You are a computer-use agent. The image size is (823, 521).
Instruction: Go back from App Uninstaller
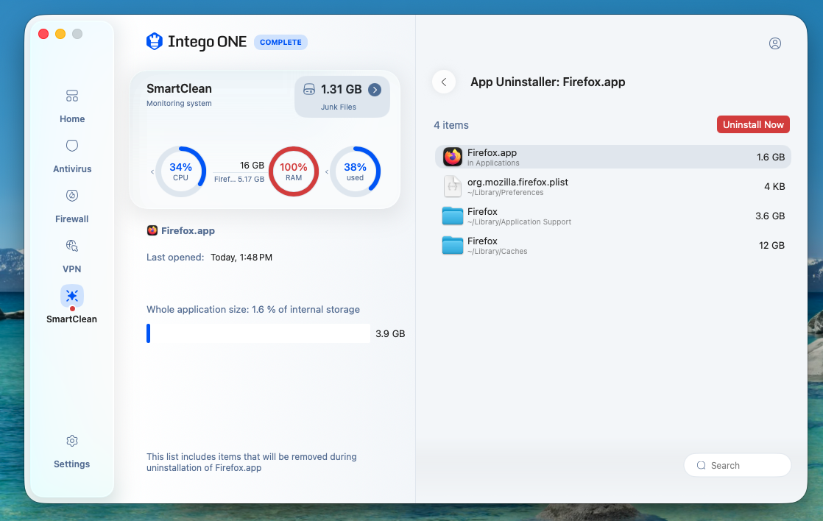coord(444,82)
